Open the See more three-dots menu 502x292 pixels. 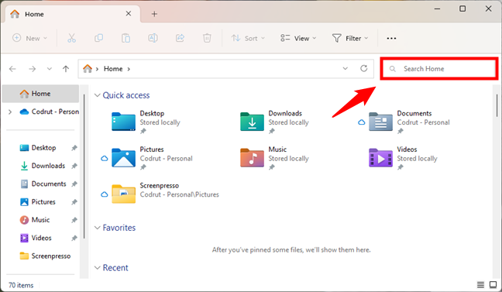point(391,38)
